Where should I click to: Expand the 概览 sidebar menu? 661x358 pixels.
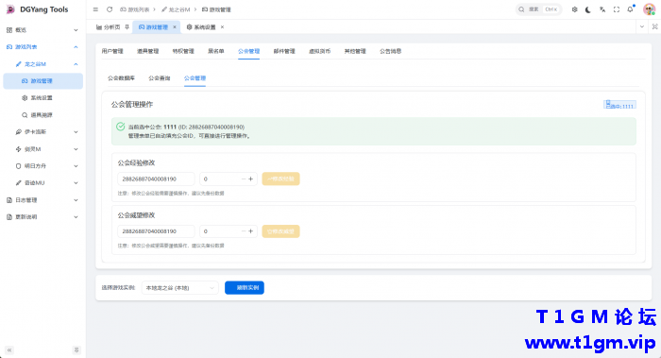click(x=42, y=30)
